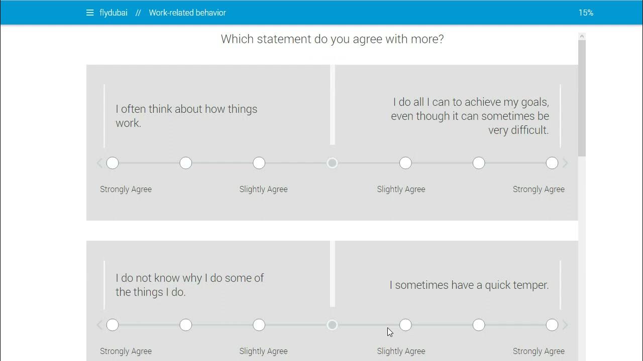Open the hamburger menu beside flydubai
643x361 pixels.
pos(90,13)
